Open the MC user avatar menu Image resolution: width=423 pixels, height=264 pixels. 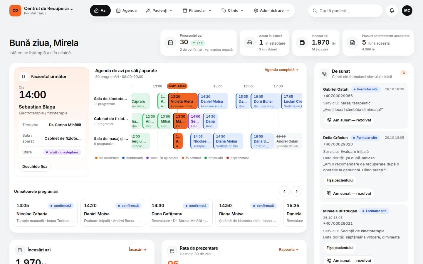[407, 11]
